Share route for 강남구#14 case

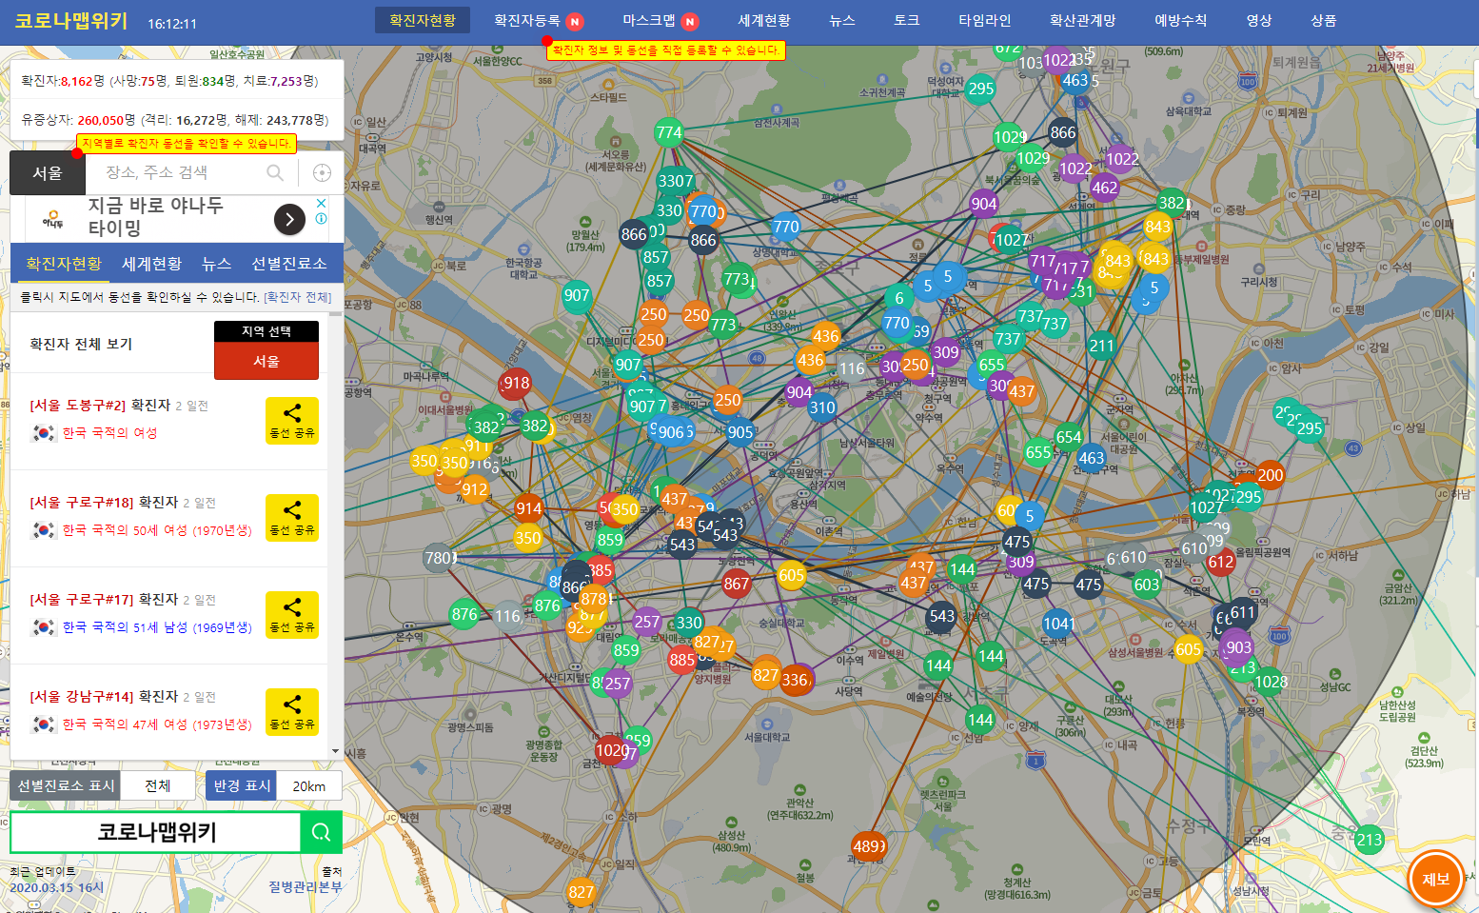click(x=292, y=712)
